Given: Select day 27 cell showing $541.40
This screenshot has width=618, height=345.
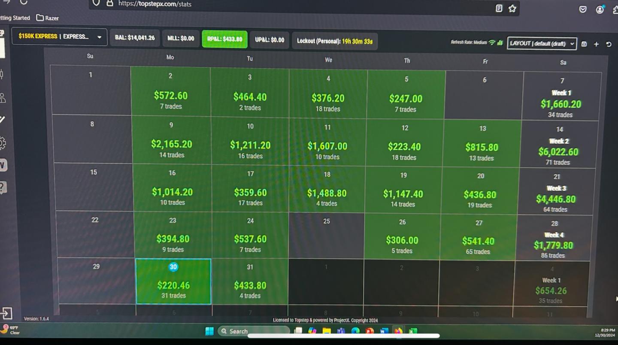Looking at the screenshot, I should click(478, 237).
